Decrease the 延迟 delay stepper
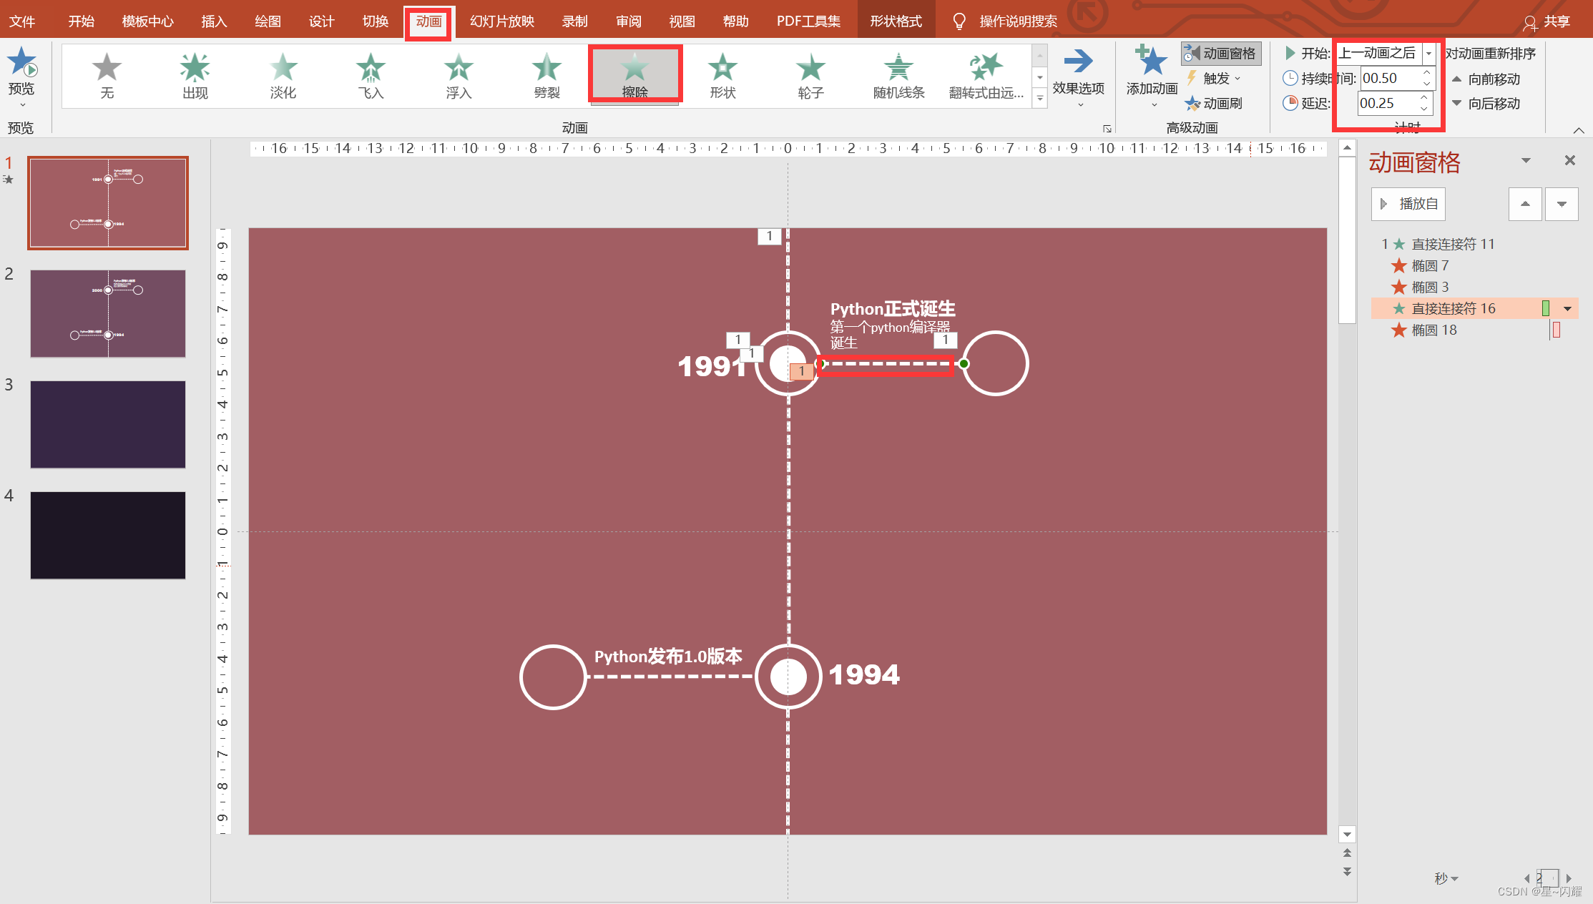The image size is (1593, 904). [1424, 109]
